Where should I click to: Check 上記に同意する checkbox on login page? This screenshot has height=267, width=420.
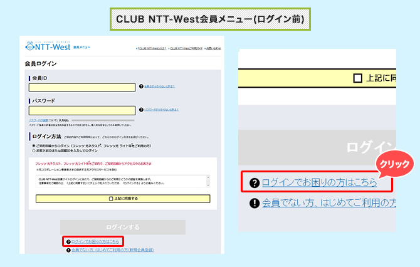[x=111, y=199]
